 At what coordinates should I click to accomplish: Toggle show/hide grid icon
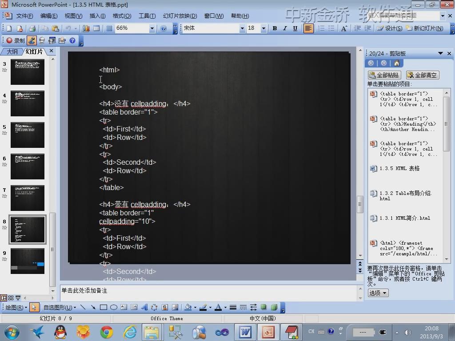109,28
